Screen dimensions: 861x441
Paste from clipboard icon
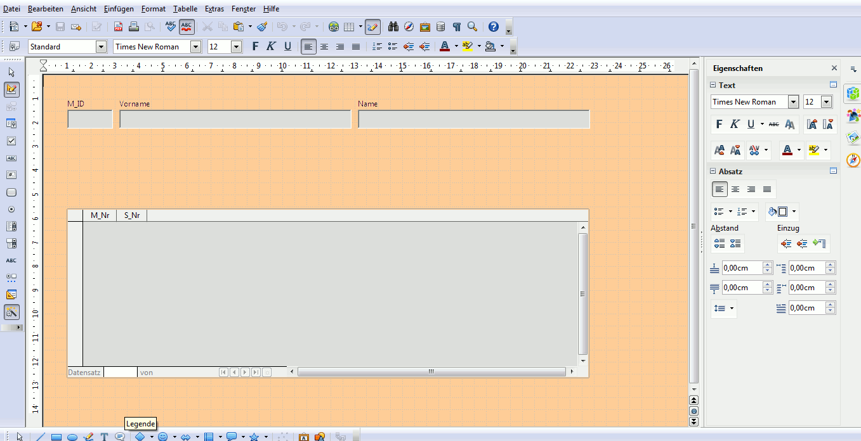point(239,27)
